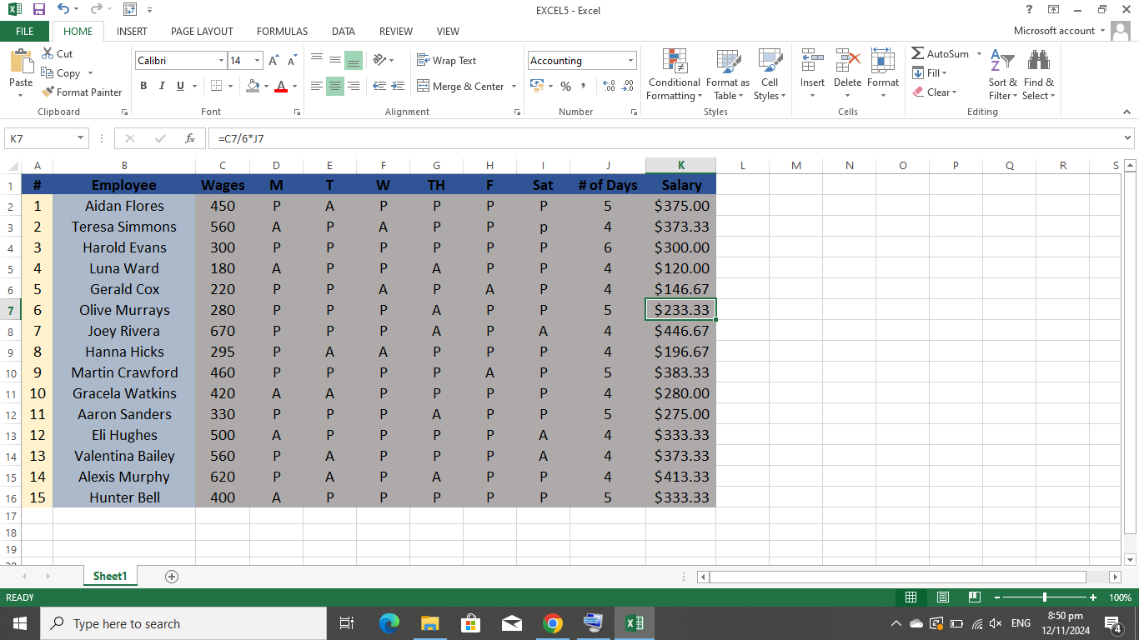Screen dimensions: 1139x640
Task: Toggle Bottom Align vertical alignment
Action: tap(354, 60)
